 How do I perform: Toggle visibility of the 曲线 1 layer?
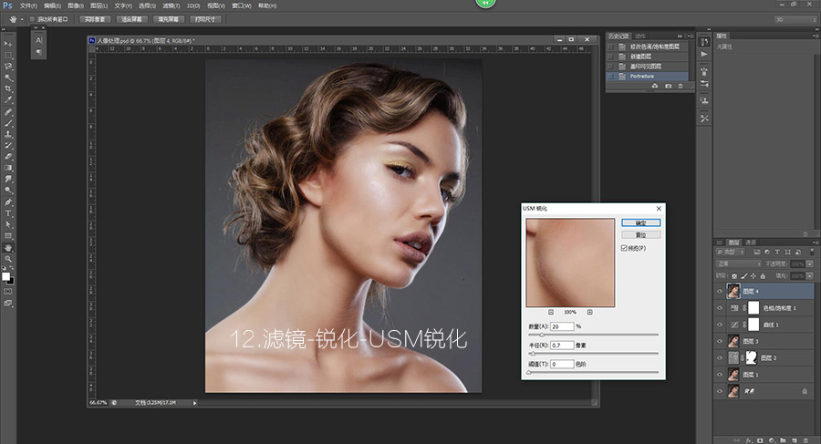tap(720, 325)
